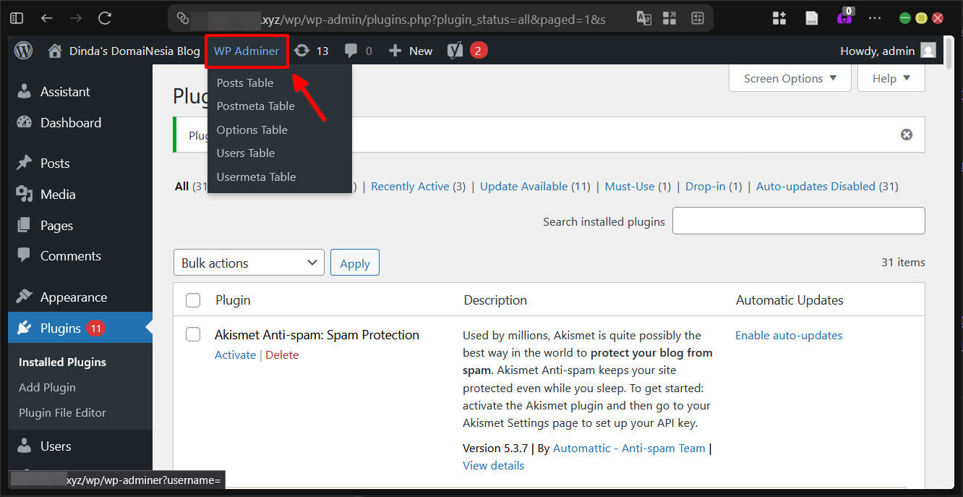This screenshot has width=963, height=497.
Task: Select Options Table from WP Adminer menu
Action: [252, 129]
